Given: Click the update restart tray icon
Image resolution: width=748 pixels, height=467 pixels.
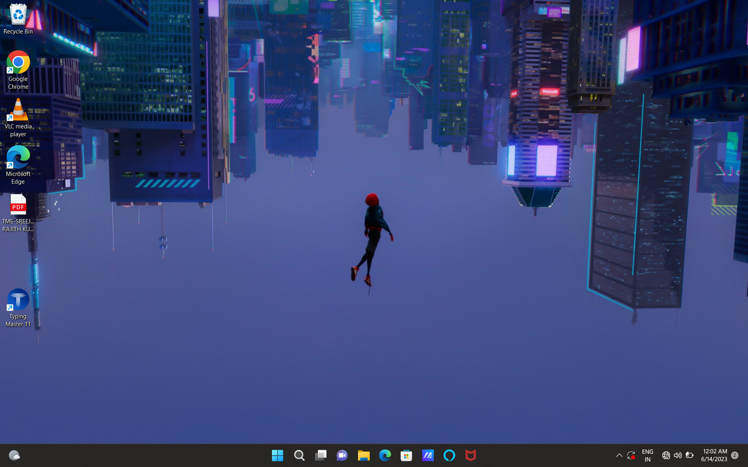Looking at the screenshot, I should tap(631, 455).
